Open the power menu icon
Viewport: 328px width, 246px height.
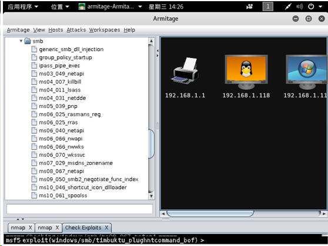pos(311,6)
